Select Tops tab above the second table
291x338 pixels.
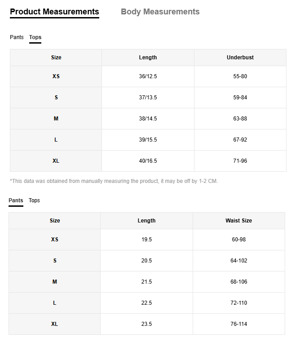(x=34, y=200)
